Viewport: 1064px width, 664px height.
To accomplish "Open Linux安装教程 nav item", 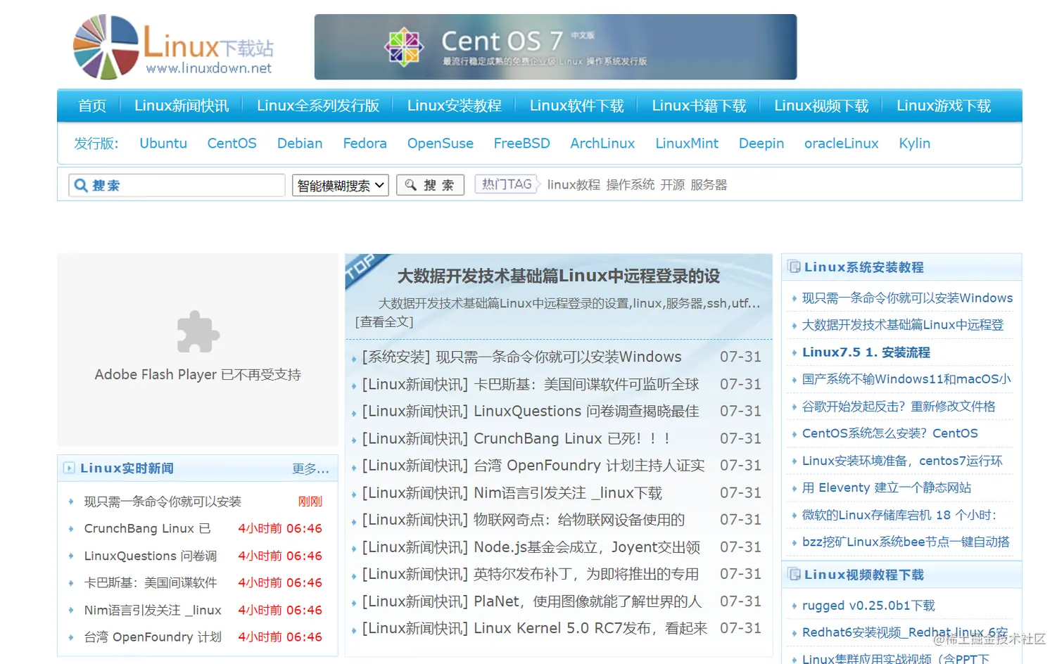I will (x=455, y=106).
